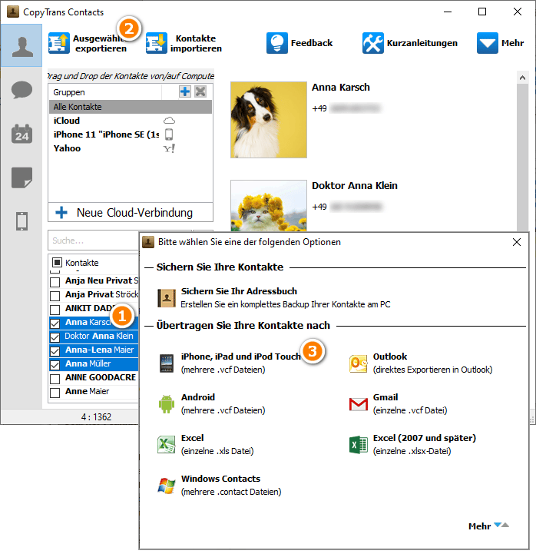Image resolution: width=536 pixels, height=554 pixels.
Task: Select the Yahoo group label
Action: [67, 148]
